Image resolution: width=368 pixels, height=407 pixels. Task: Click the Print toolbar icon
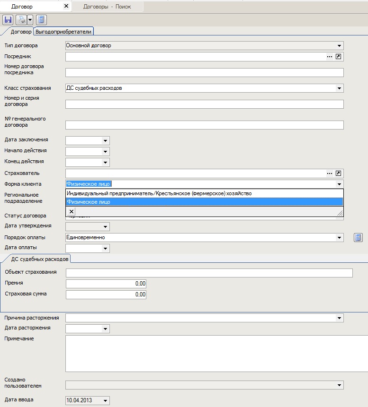coord(21,20)
